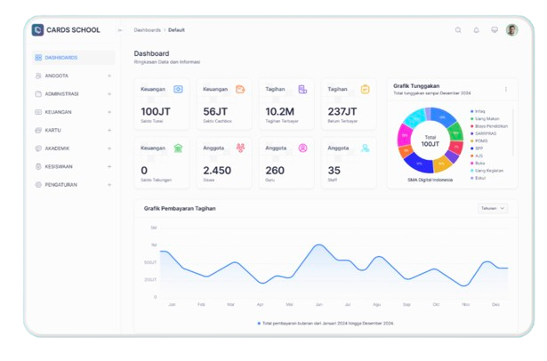Screen dimensions: 547x361
Task: Toggle the Uang Makan legend entry
Action: click(486, 118)
